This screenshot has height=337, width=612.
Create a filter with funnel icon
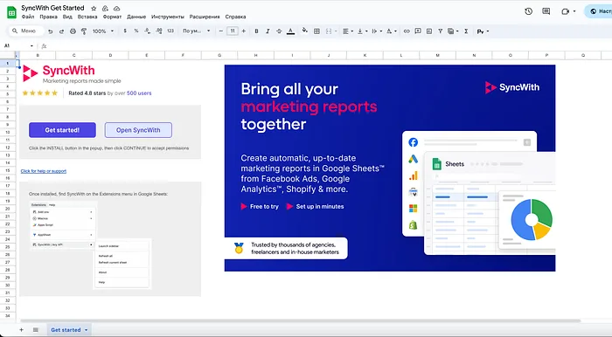click(x=441, y=31)
